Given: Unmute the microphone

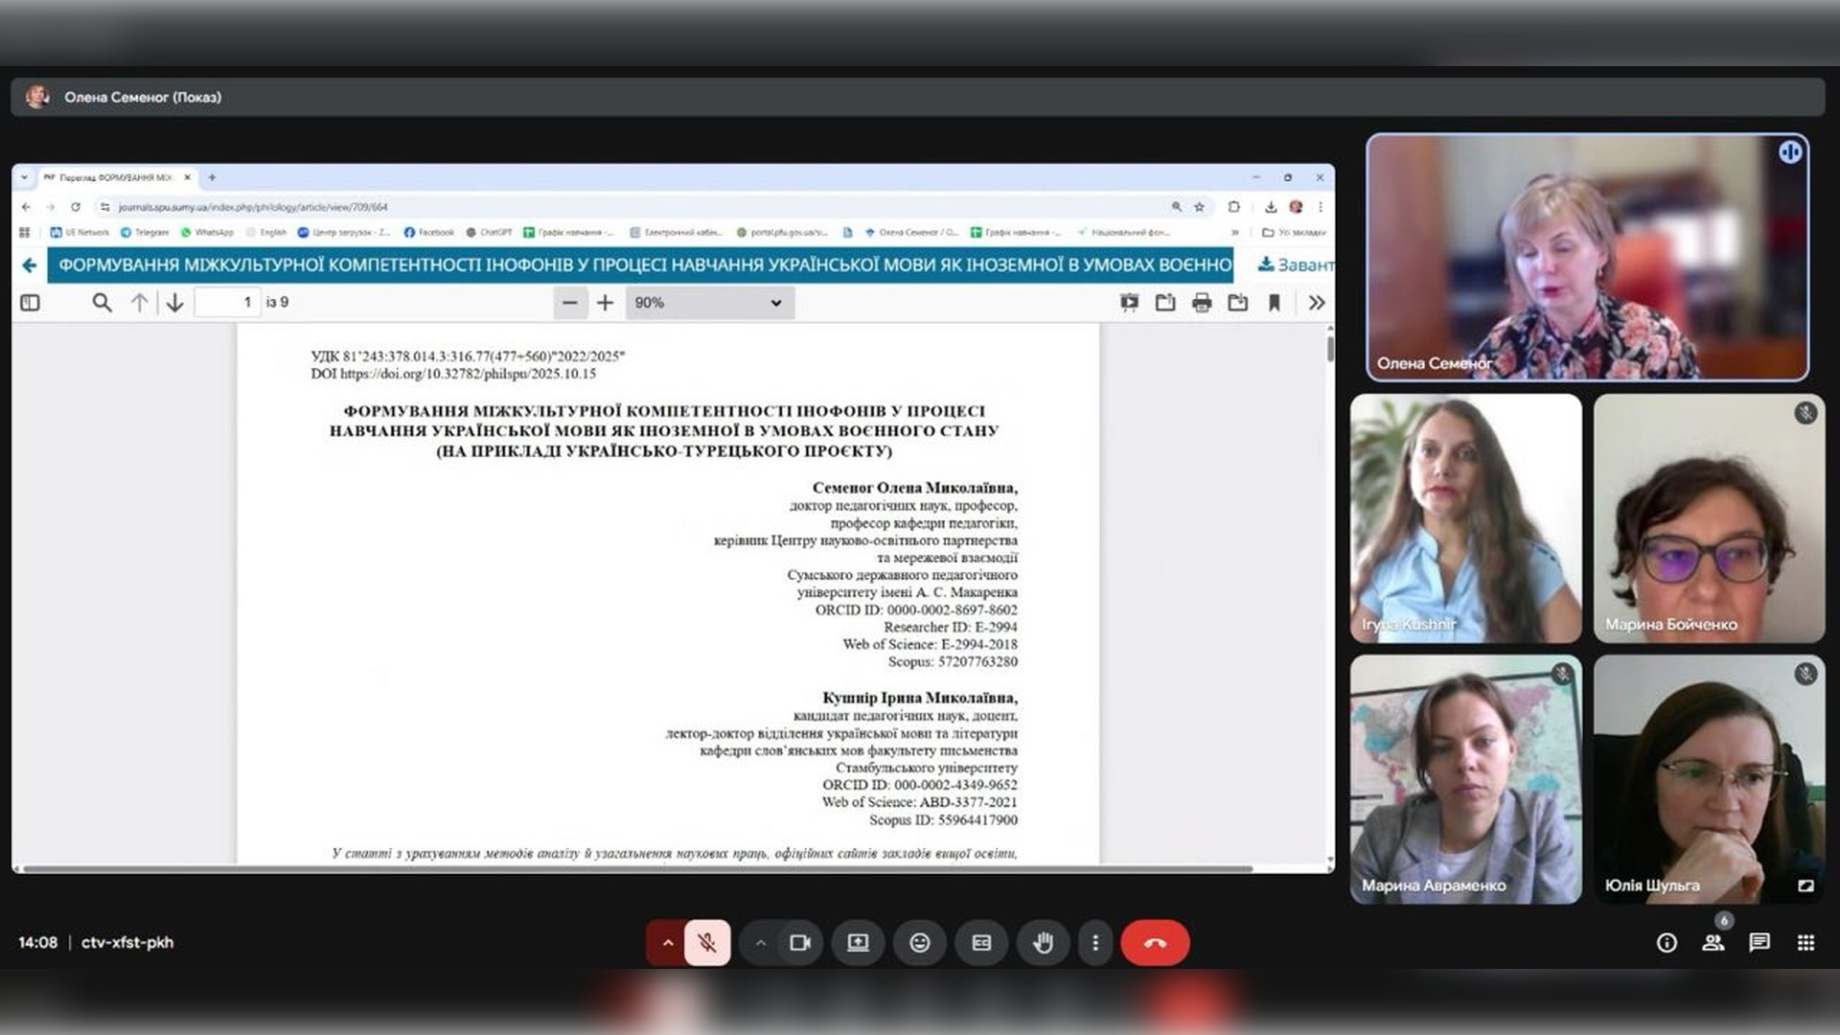Looking at the screenshot, I should (707, 943).
